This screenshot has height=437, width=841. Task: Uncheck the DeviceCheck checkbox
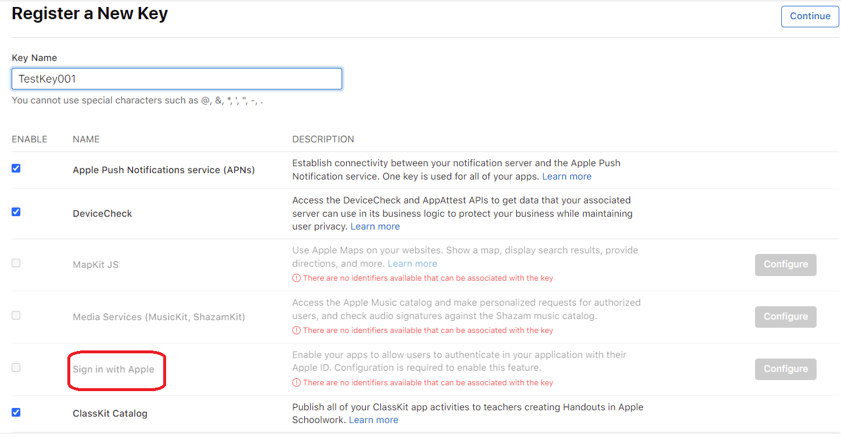point(16,212)
